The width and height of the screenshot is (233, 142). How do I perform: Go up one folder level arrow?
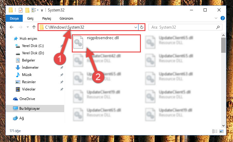34,27
